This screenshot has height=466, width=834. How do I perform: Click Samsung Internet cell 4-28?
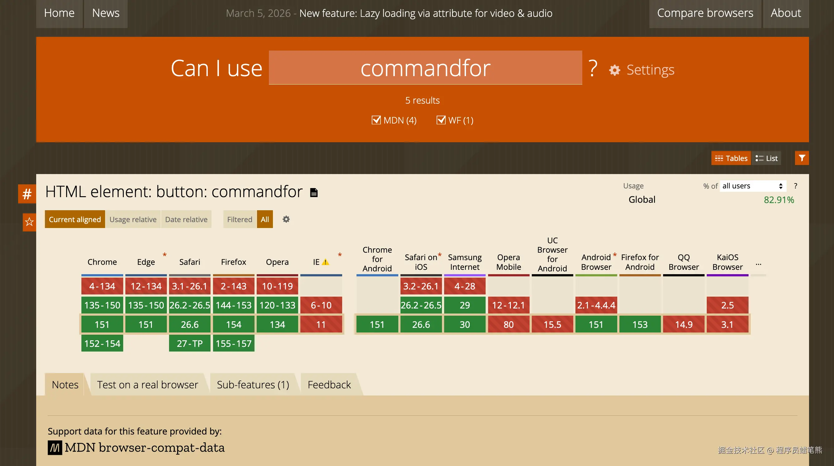(x=465, y=286)
